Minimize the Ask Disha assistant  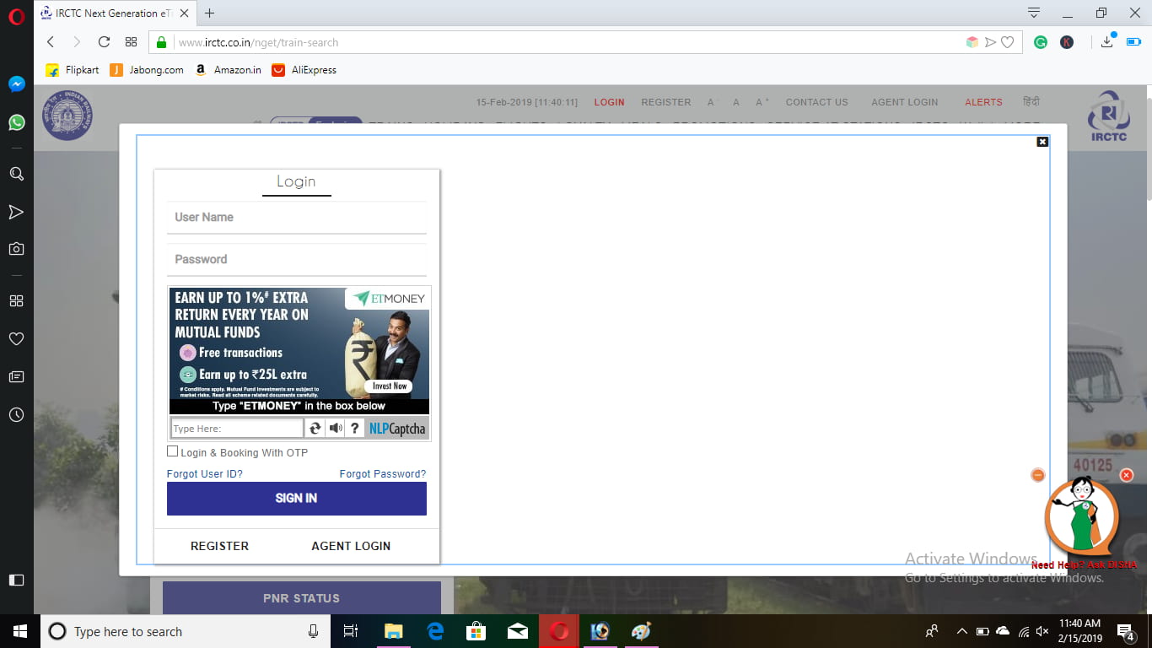pos(1038,475)
